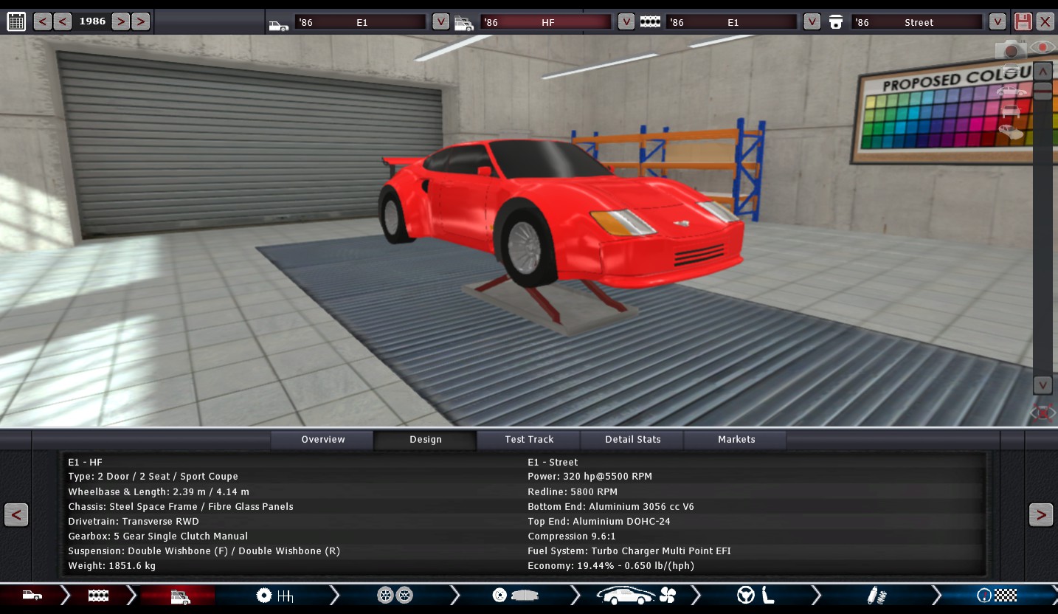Open the drivetrain and gearbox step
This screenshot has height=614, width=1058.
(274, 596)
